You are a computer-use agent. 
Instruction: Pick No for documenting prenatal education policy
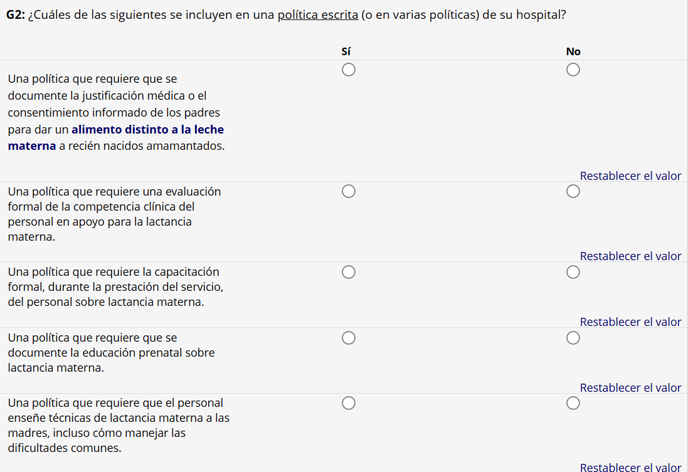pos(573,338)
